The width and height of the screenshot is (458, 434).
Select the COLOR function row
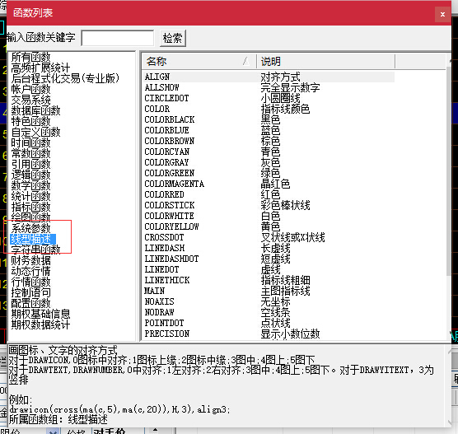point(269,109)
